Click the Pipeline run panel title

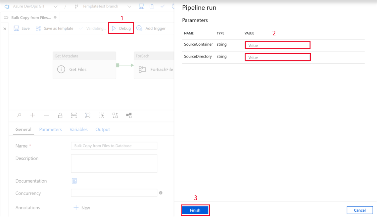click(x=199, y=8)
